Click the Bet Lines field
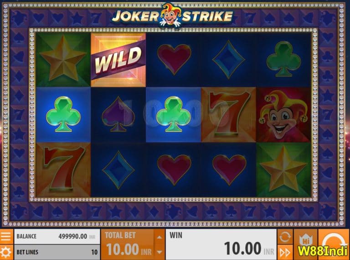Image resolution: width=350 pixels, height=260 pixels. pyautogui.click(x=57, y=252)
